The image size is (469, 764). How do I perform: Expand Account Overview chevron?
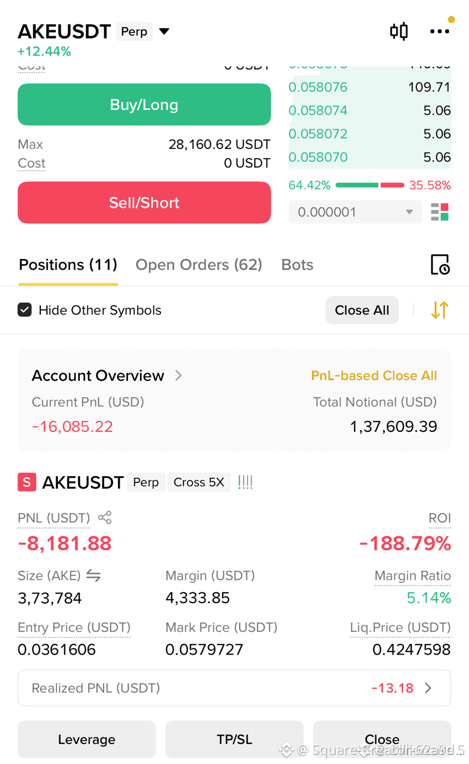click(x=178, y=375)
